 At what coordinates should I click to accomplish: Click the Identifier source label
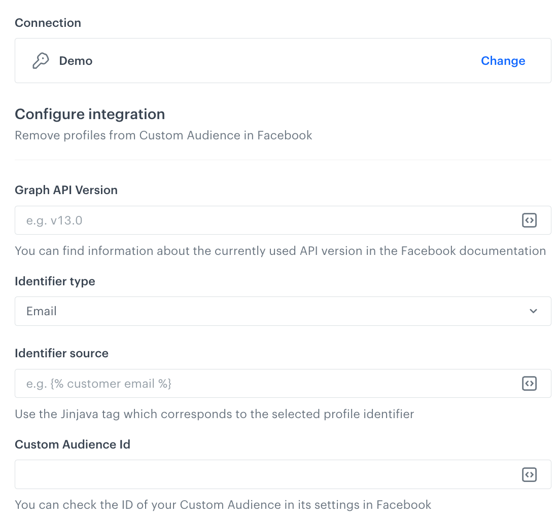(x=61, y=353)
